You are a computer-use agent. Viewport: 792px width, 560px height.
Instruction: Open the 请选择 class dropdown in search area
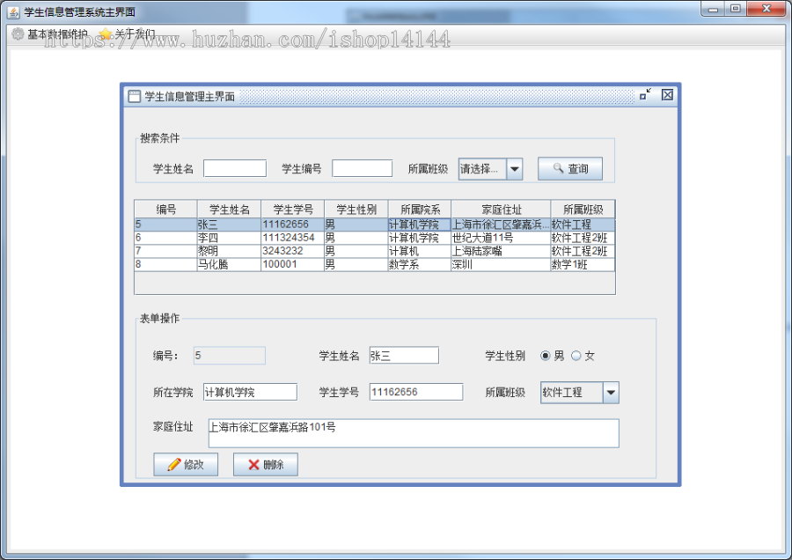click(x=484, y=168)
